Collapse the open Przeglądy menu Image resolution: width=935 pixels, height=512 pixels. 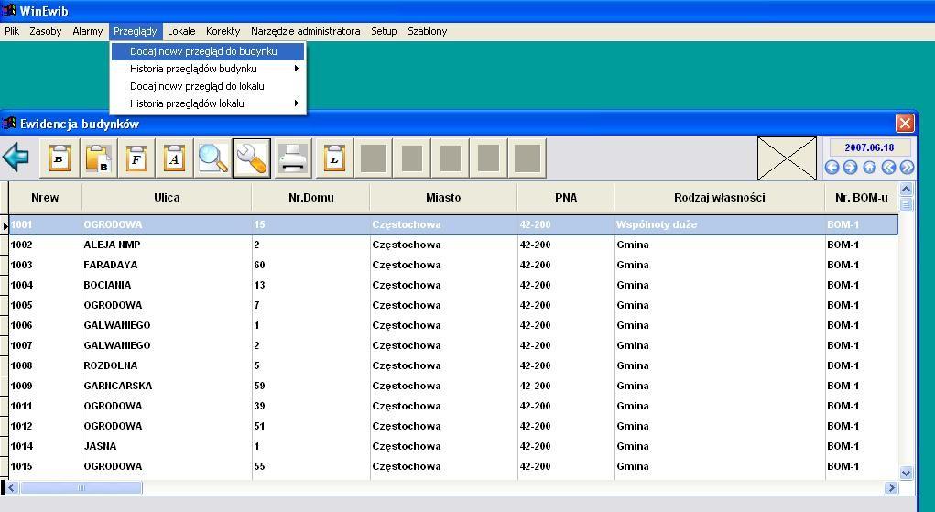[136, 31]
